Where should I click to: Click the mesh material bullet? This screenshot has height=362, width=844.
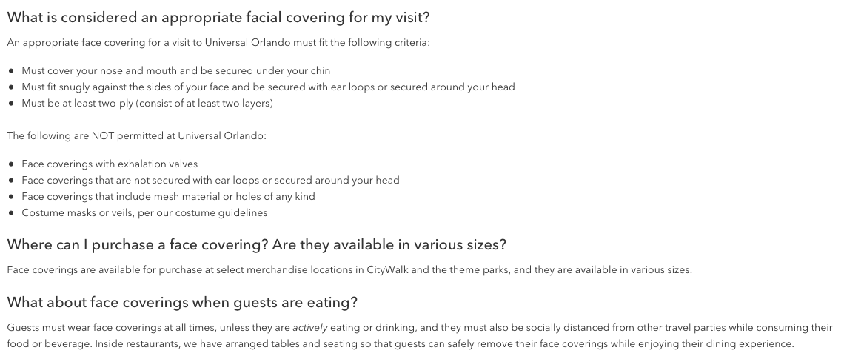(x=169, y=197)
